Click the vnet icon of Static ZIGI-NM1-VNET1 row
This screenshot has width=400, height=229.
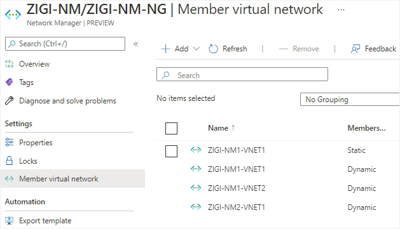pos(196,150)
